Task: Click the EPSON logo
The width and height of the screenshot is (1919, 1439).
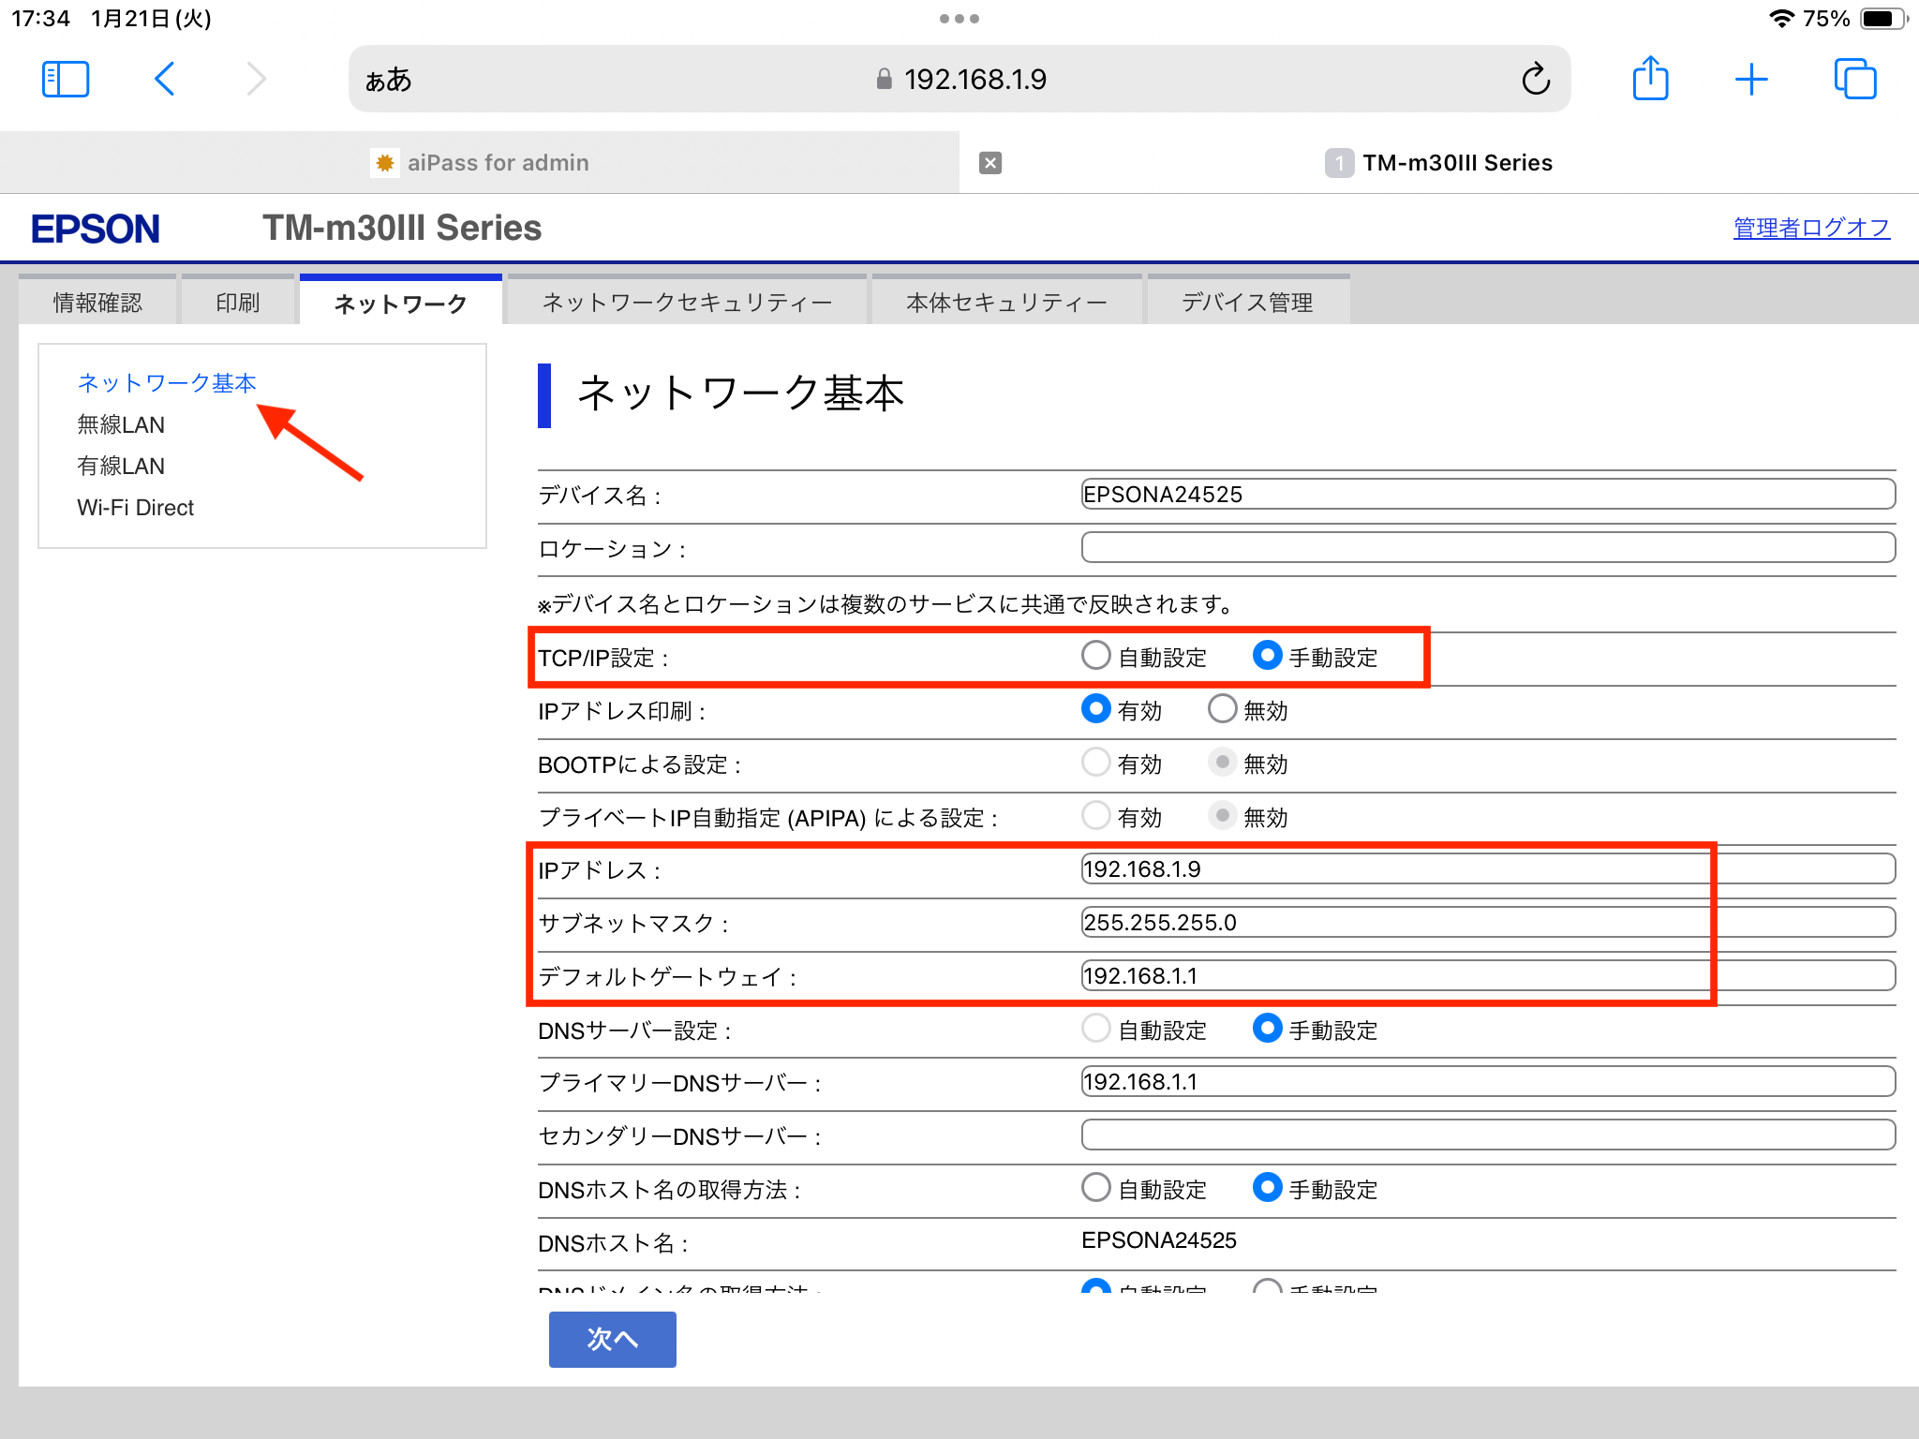Action: click(x=96, y=229)
